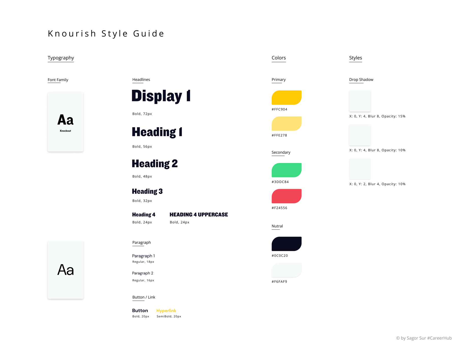This screenshot has width=458, height=346.
Task: Select the Knourish Style Guide title
Action: (x=106, y=33)
